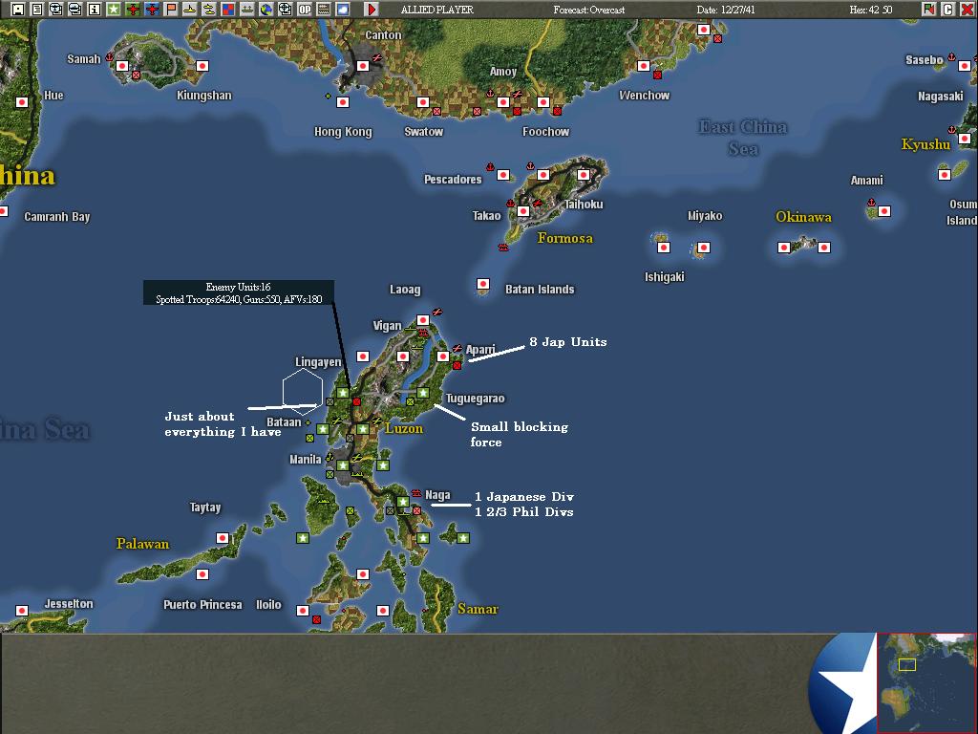
Task: Click the OP toolbar button
Action: 305,9
